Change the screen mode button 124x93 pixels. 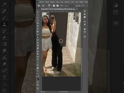tap(38, 85)
